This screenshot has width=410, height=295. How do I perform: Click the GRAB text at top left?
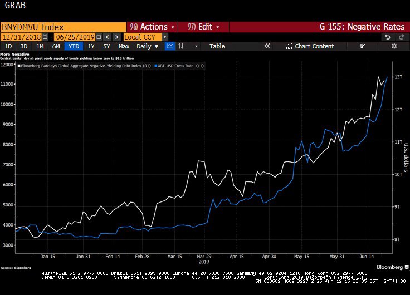coord(15,5)
